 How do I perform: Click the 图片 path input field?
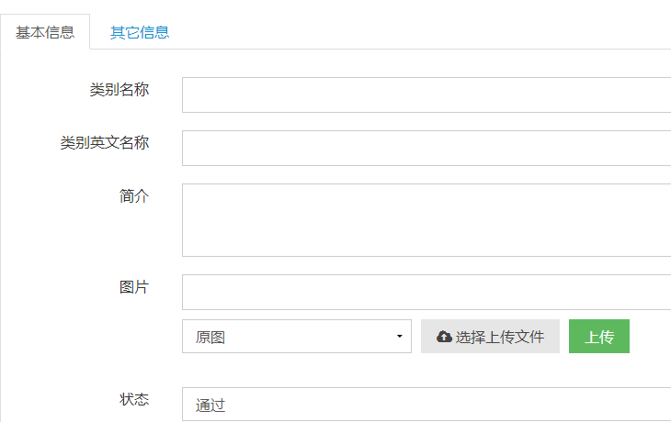click(426, 292)
